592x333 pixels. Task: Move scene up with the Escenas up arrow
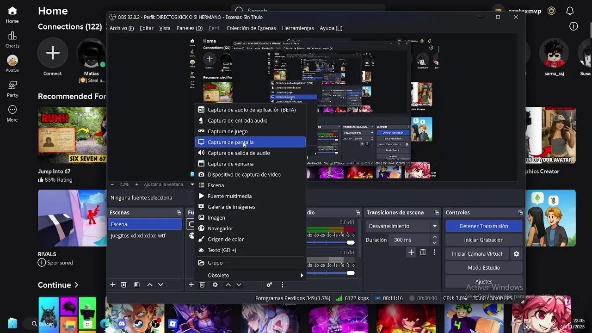coord(149,285)
